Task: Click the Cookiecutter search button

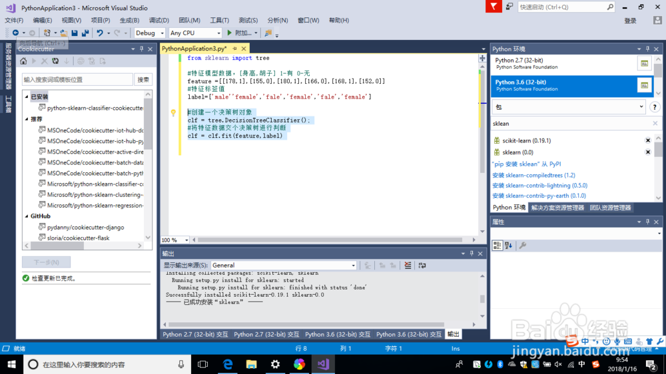Action: click(x=143, y=80)
